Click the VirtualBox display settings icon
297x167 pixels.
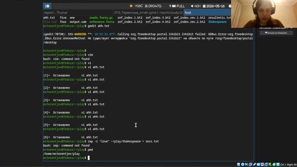(x=262, y=164)
